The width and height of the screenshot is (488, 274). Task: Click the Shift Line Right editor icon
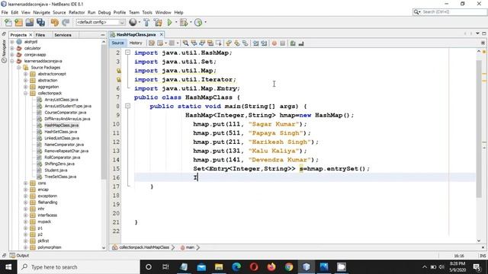(264, 43)
